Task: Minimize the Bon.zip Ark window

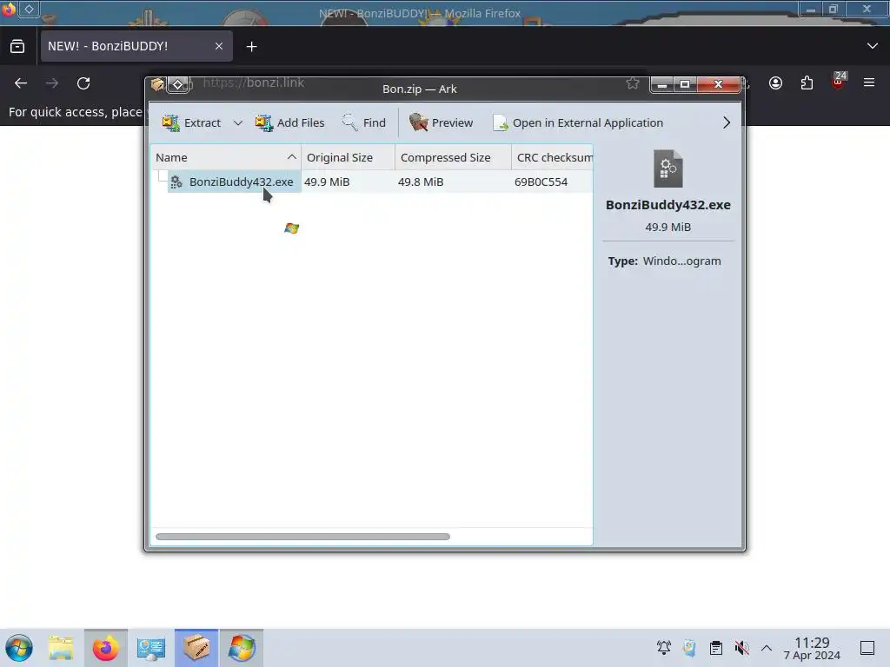Action: pyautogui.click(x=661, y=84)
